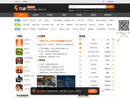Open the 黎明觉醒：生机 game icon
Screen dimensions: 130x98
(19, 79)
